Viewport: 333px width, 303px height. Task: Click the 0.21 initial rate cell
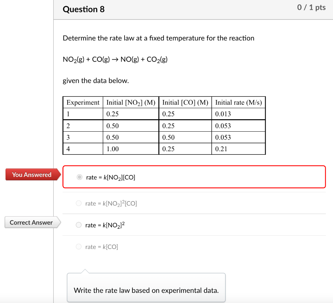238,149
